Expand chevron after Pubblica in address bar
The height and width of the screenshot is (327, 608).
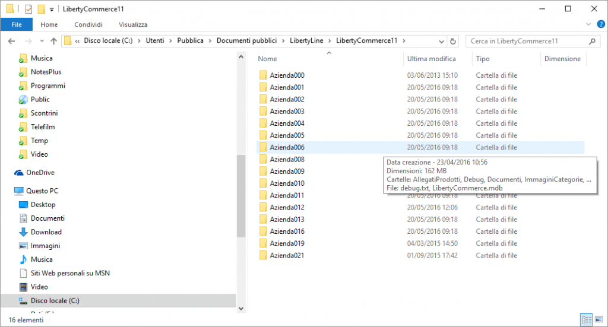coord(210,41)
